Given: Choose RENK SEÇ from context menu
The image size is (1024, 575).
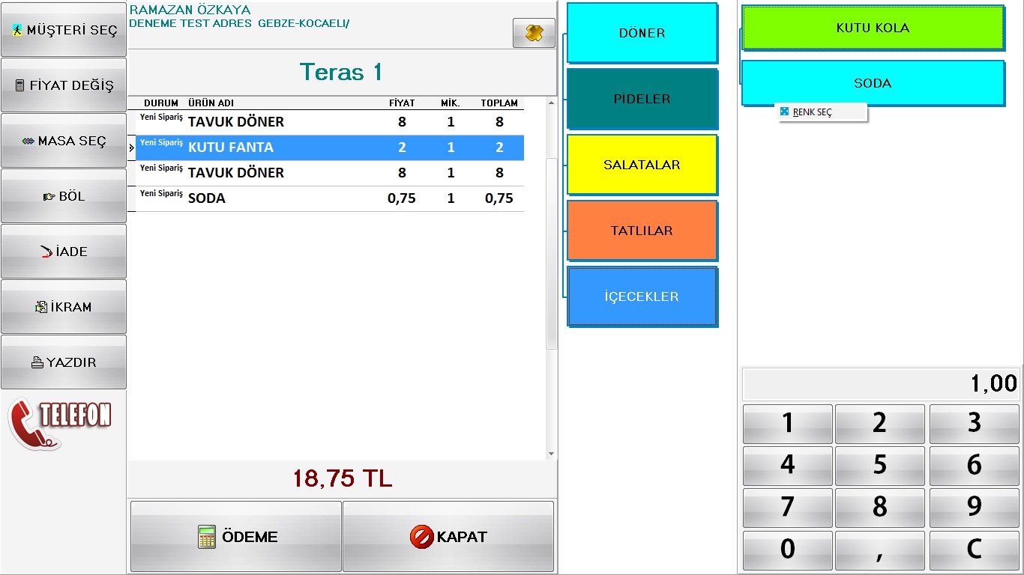Looking at the screenshot, I should click(813, 112).
